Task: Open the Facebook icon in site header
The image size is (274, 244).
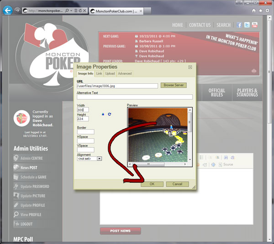Action: (239, 25)
